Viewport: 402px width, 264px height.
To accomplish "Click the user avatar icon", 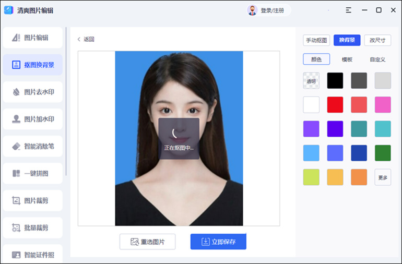I will (x=252, y=10).
